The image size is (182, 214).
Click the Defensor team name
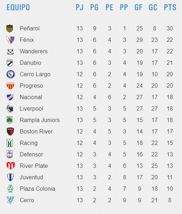click(x=31, y=154)
